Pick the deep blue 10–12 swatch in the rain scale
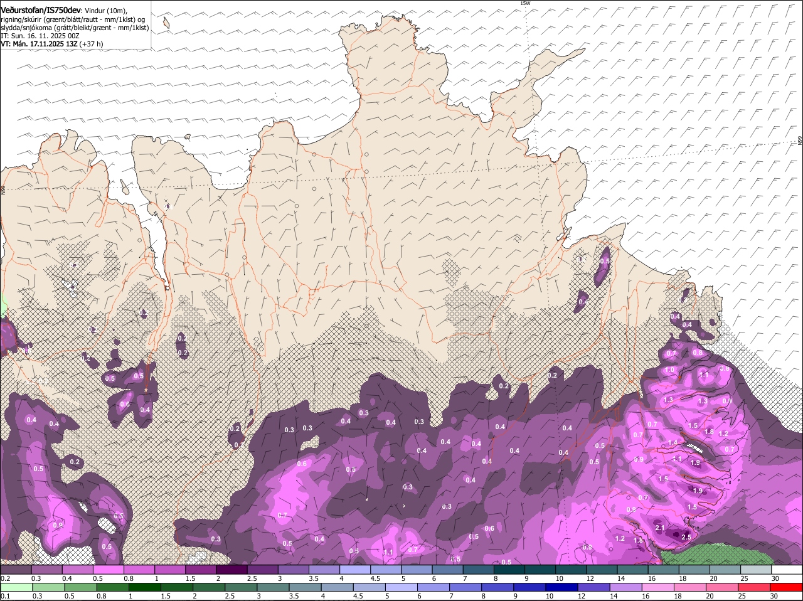 (x=563, y=587)
